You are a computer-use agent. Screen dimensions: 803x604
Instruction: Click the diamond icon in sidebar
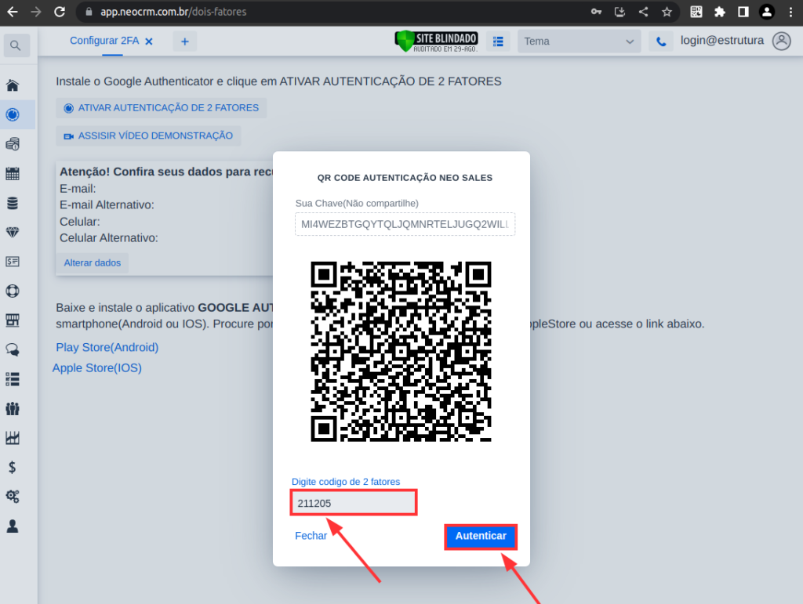pyautogui.click(x=13, y=232)
